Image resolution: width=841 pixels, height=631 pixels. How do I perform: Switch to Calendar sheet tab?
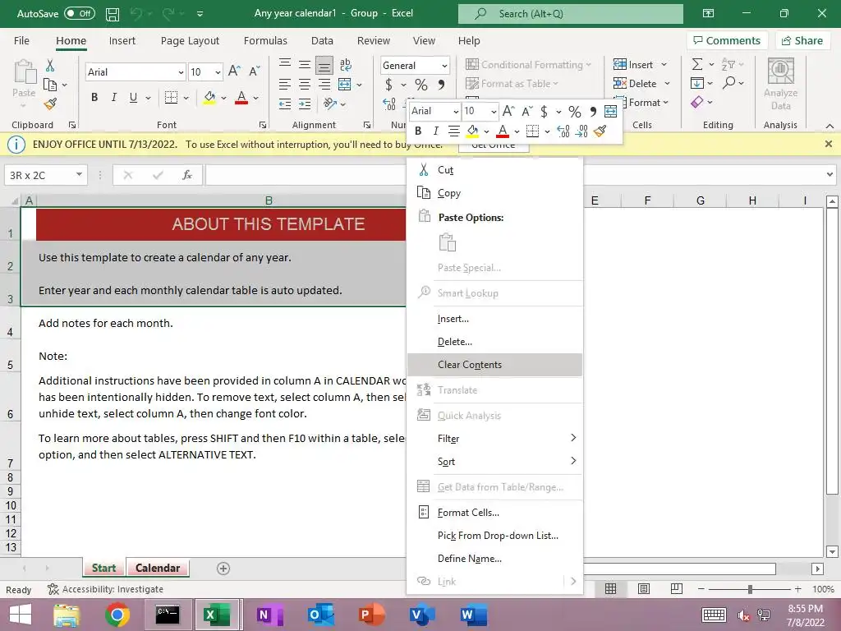158,568
